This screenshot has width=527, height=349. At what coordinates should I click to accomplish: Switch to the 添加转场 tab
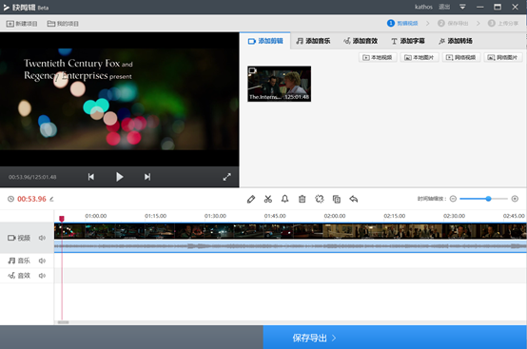[456, 41]
